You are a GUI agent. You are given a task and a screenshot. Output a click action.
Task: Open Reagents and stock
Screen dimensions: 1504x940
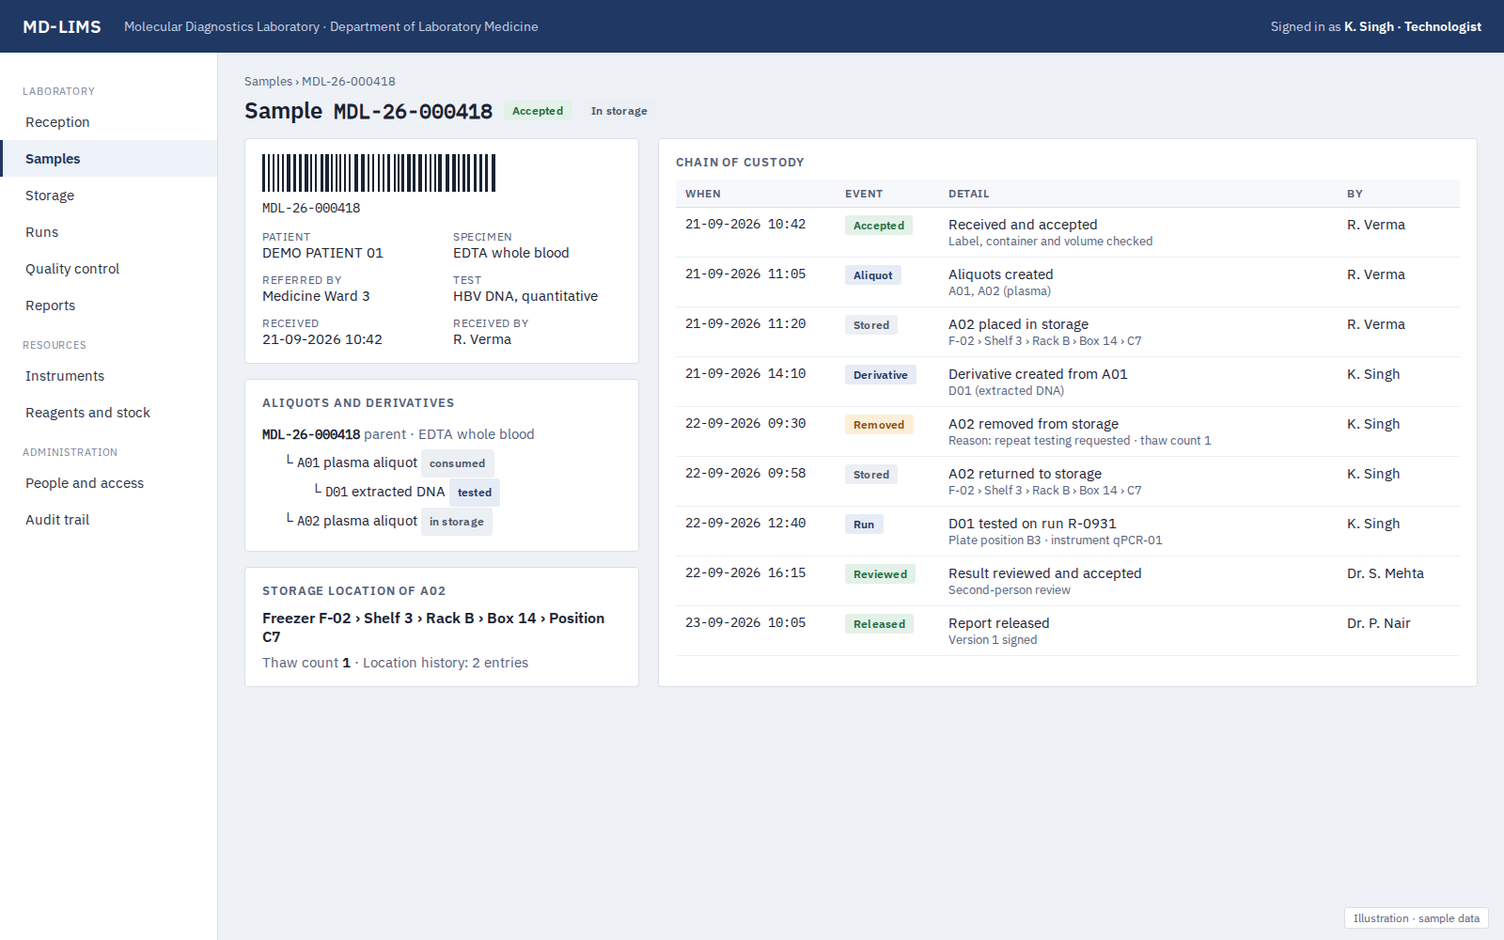point(108,413)
